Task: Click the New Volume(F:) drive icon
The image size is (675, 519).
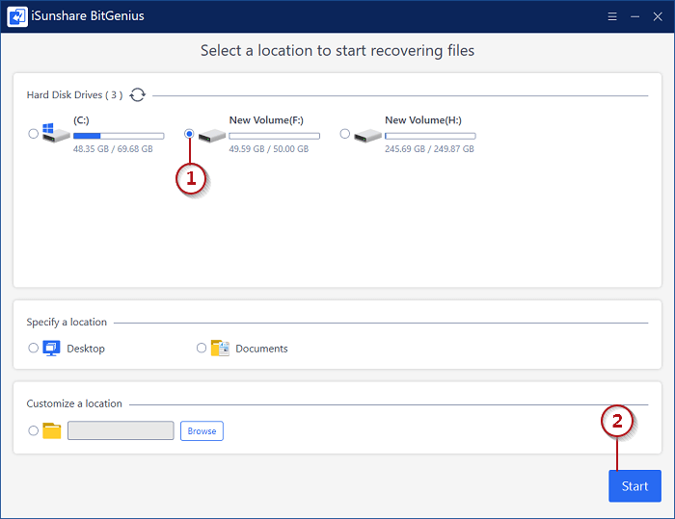Action: (x=211, y=136)
